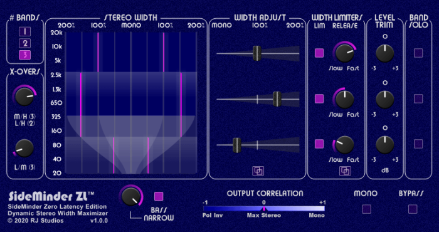This screenshot has height=232, width=439.
Task: Click the M/H crossover knob
Action: click(x=24, y=97)
